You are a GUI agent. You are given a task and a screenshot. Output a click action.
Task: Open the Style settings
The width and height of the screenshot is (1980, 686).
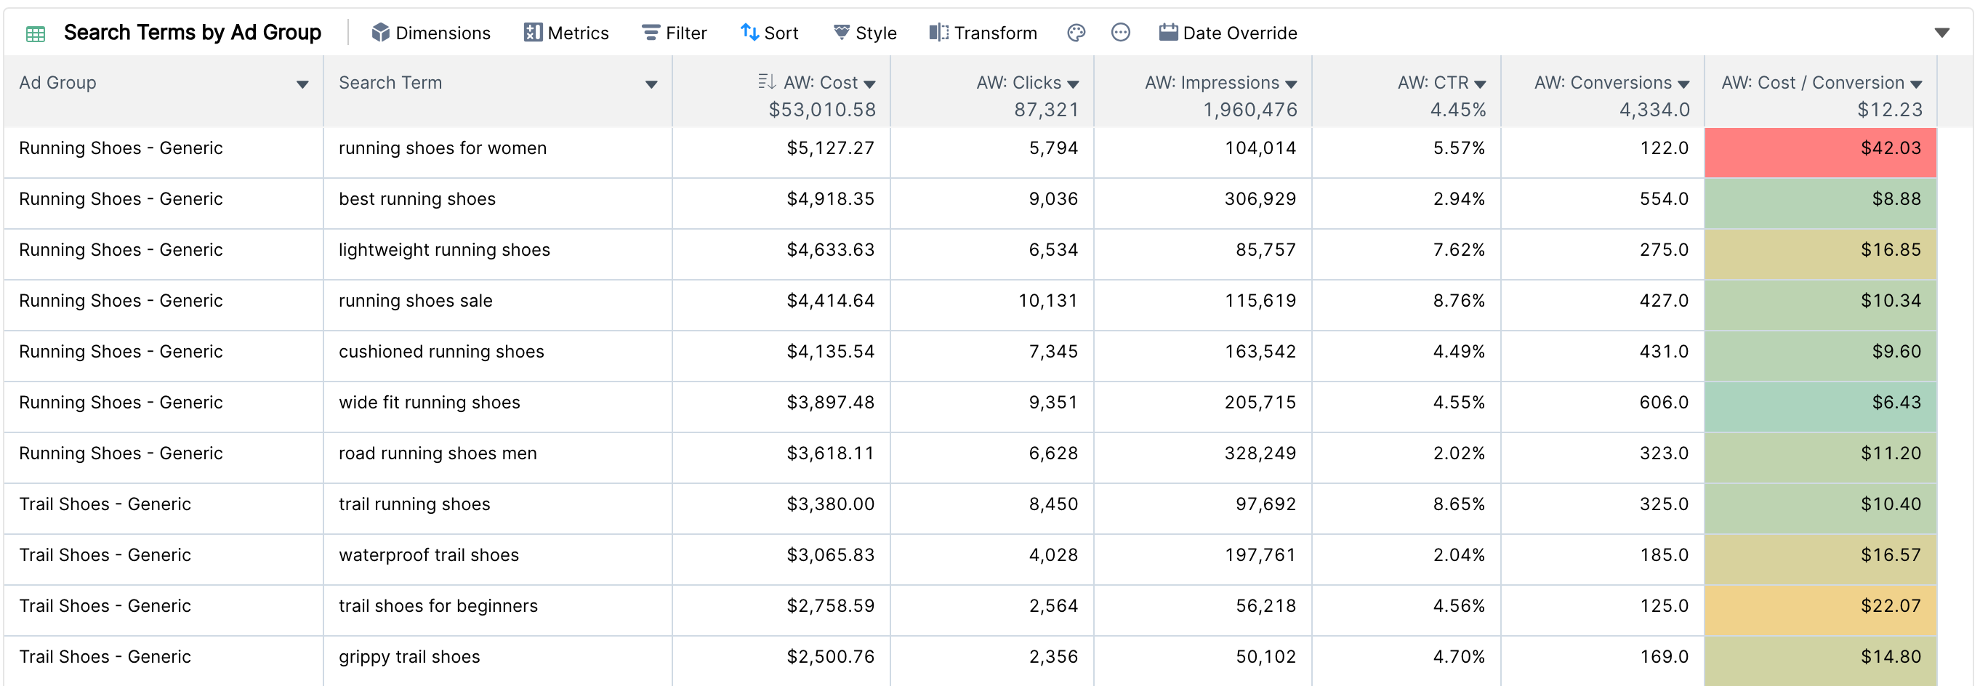[x=865, y=33]
